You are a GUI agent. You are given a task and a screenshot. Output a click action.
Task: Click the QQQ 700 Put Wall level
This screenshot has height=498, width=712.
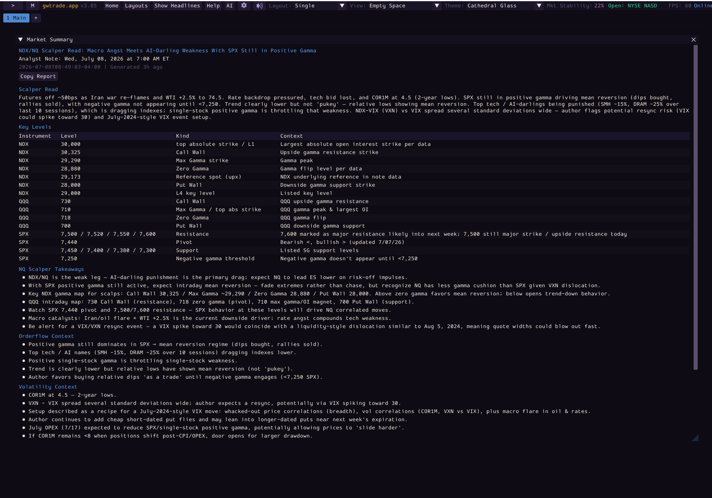coord(66,226)
